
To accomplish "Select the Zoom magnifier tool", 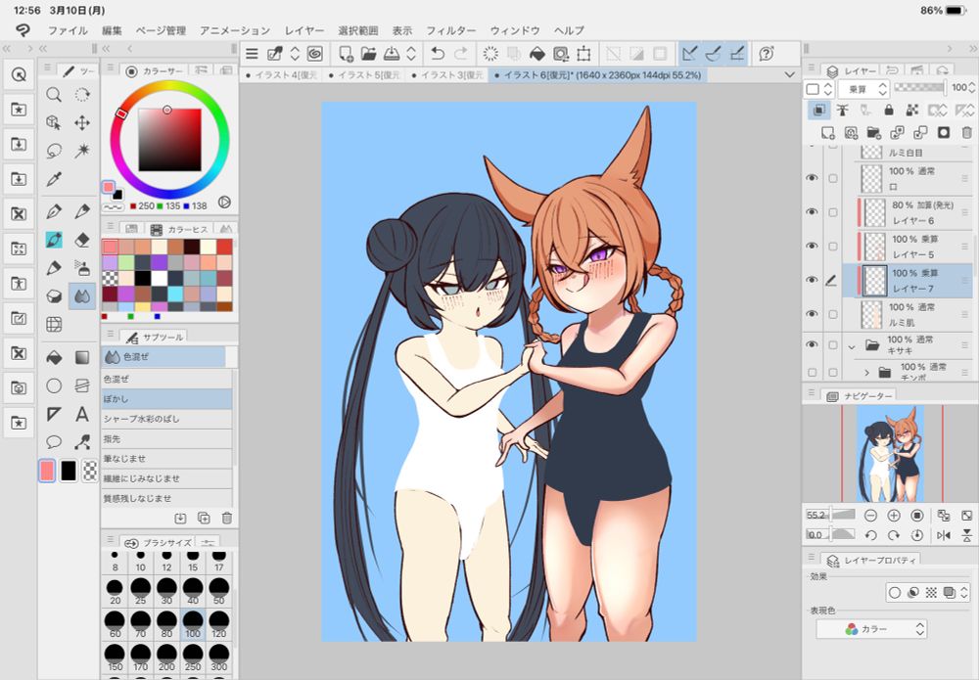I will (x=54, y=94).
